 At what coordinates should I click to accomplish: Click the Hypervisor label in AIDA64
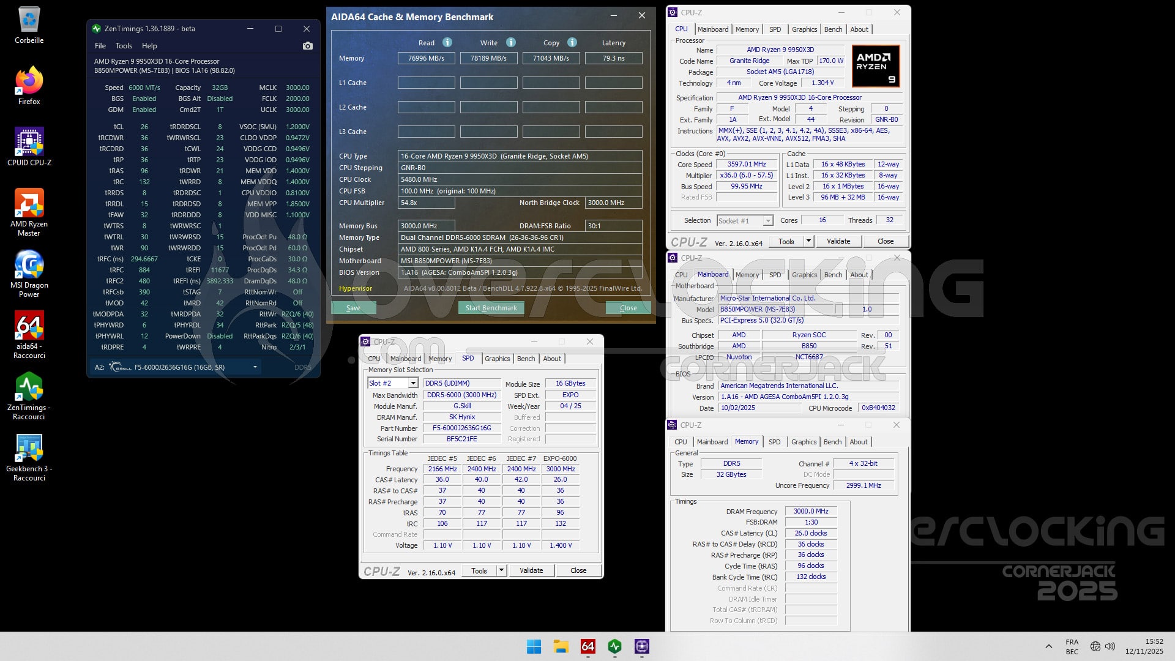click(356, 288)
